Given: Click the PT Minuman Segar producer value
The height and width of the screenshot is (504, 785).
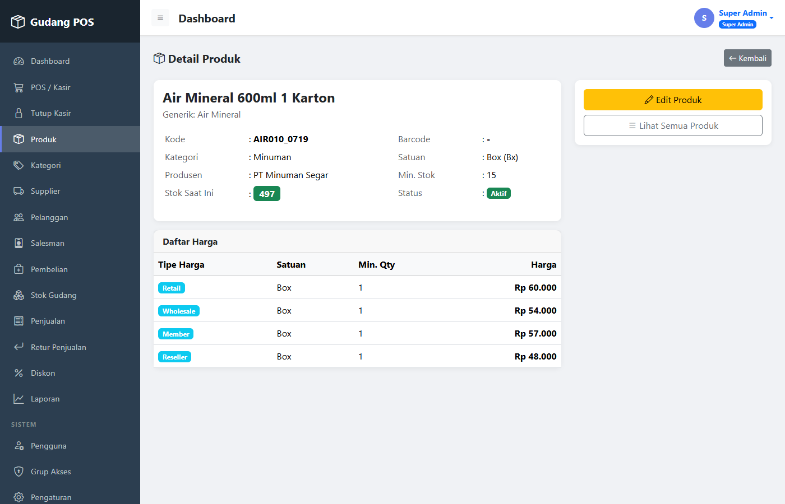Looking at the screenshot, I should (291, 175).
